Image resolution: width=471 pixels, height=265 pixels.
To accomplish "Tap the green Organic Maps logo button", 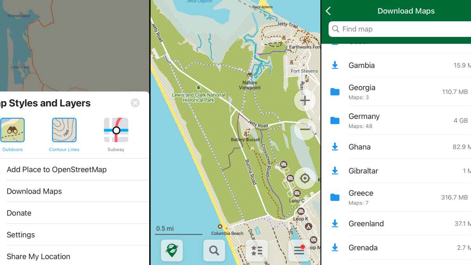I will tap(172, 250).
